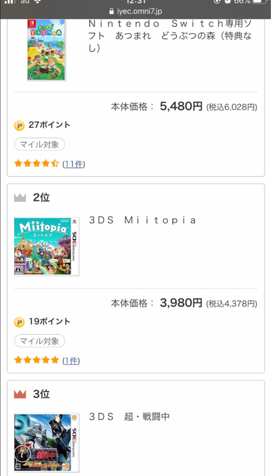Click the 5,480円 price text
271x476 pixels.
click(x=181, y=107)
